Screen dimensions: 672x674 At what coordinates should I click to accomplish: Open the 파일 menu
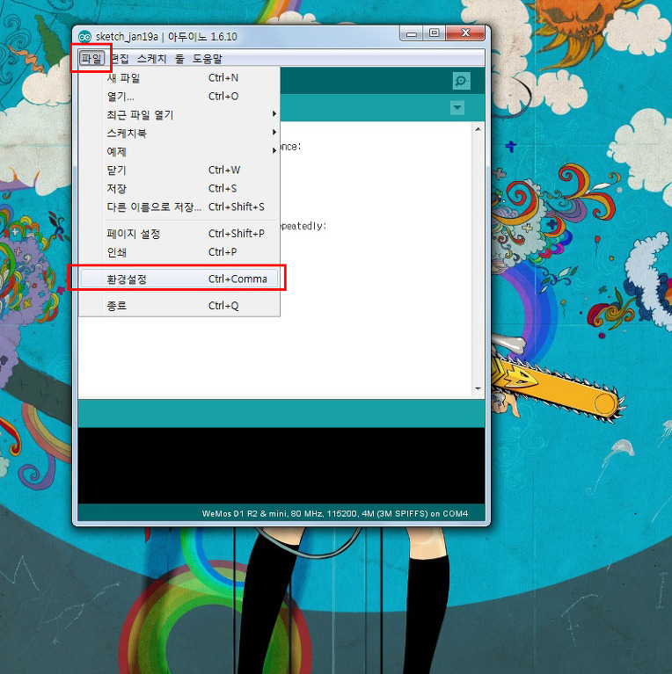(91, 58)
